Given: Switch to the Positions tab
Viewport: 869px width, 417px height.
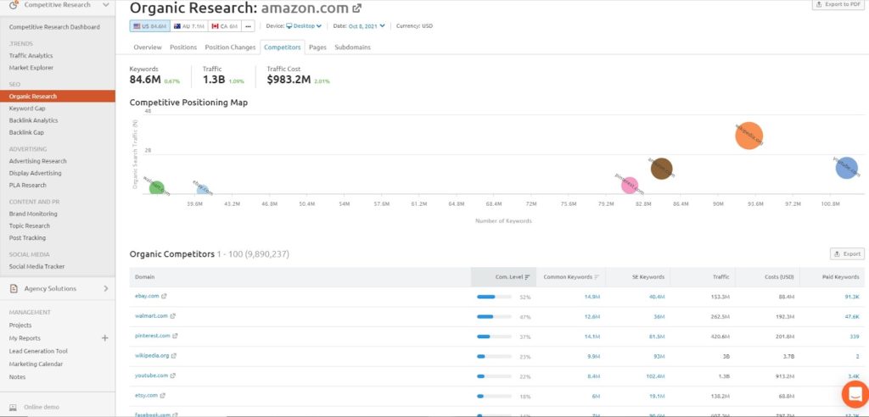Looking at the screenshot, I should point(183,47).
